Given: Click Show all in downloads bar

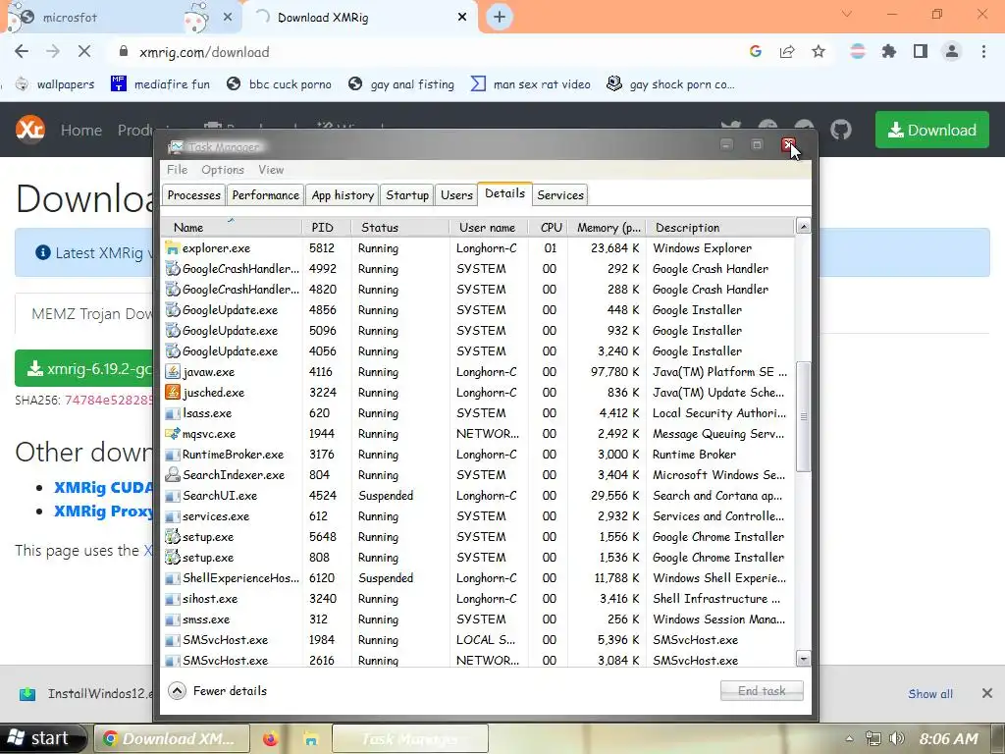Looking at the screenshot, I should click(x=930, y=694).
